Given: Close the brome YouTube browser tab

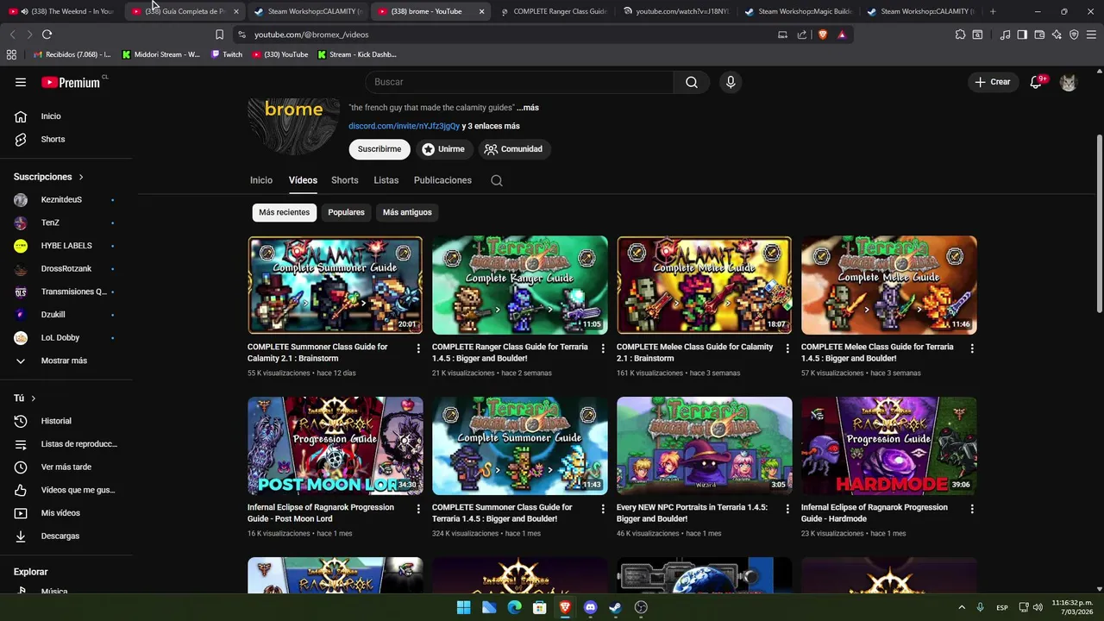Looking at the screenshot, I should 481,11.
